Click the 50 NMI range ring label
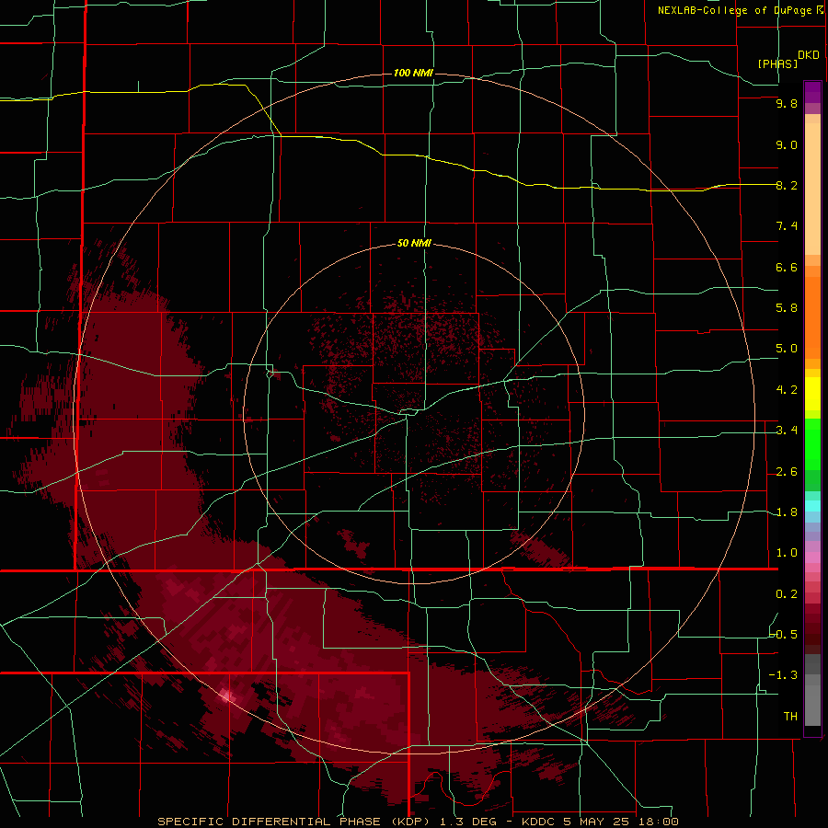The image size is (828, 828). pos(414,244)
